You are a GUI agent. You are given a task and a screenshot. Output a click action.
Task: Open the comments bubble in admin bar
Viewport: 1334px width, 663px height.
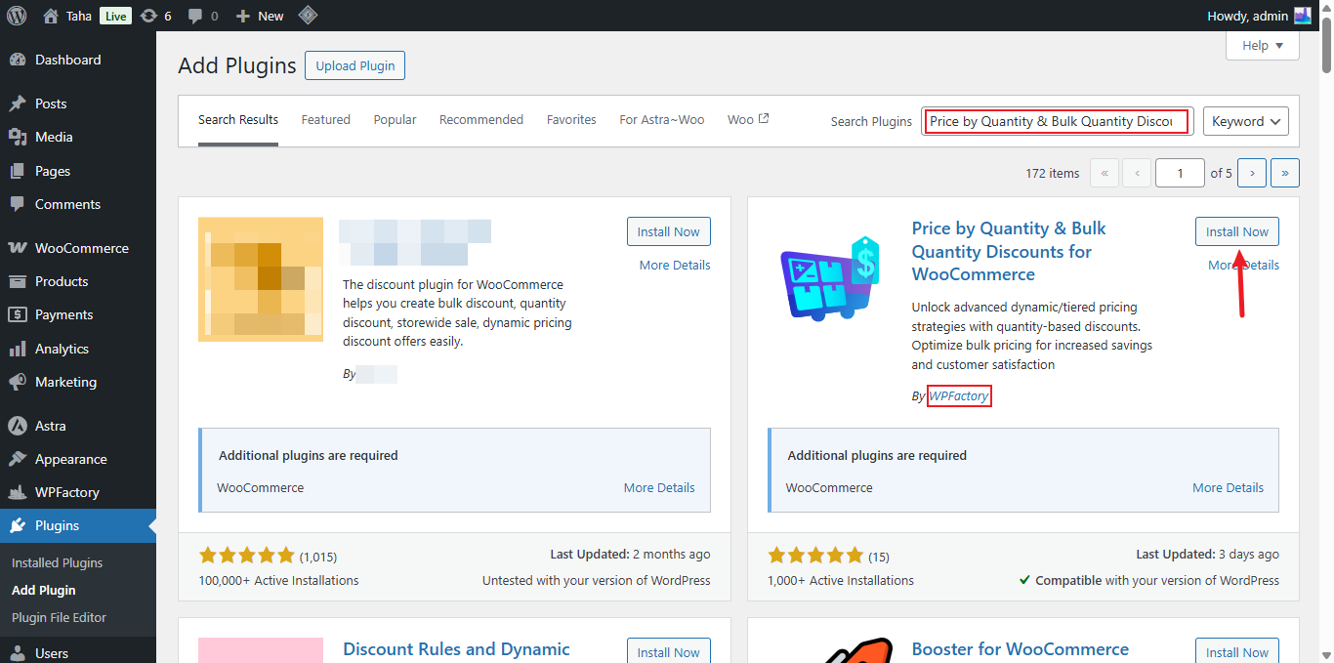(194, 16)
